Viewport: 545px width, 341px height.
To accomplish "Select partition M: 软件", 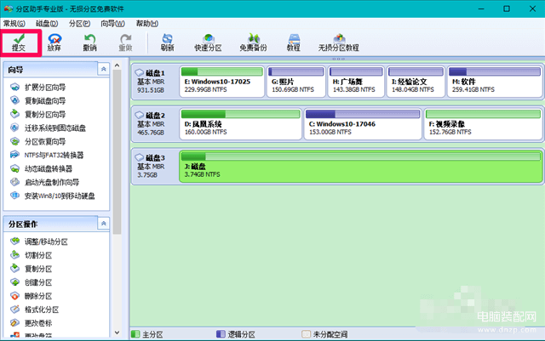I will point(495,82).
